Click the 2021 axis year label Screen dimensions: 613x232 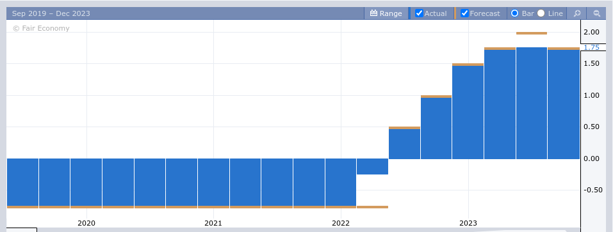pos(213,223)
